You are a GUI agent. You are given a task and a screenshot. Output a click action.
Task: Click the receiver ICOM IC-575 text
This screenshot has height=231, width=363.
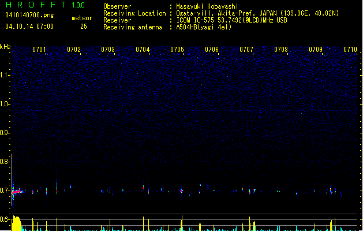click(196, 20)
